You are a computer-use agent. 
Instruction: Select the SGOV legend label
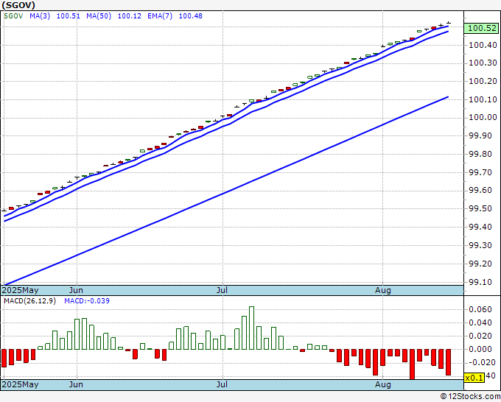click(x=13, y=16)
